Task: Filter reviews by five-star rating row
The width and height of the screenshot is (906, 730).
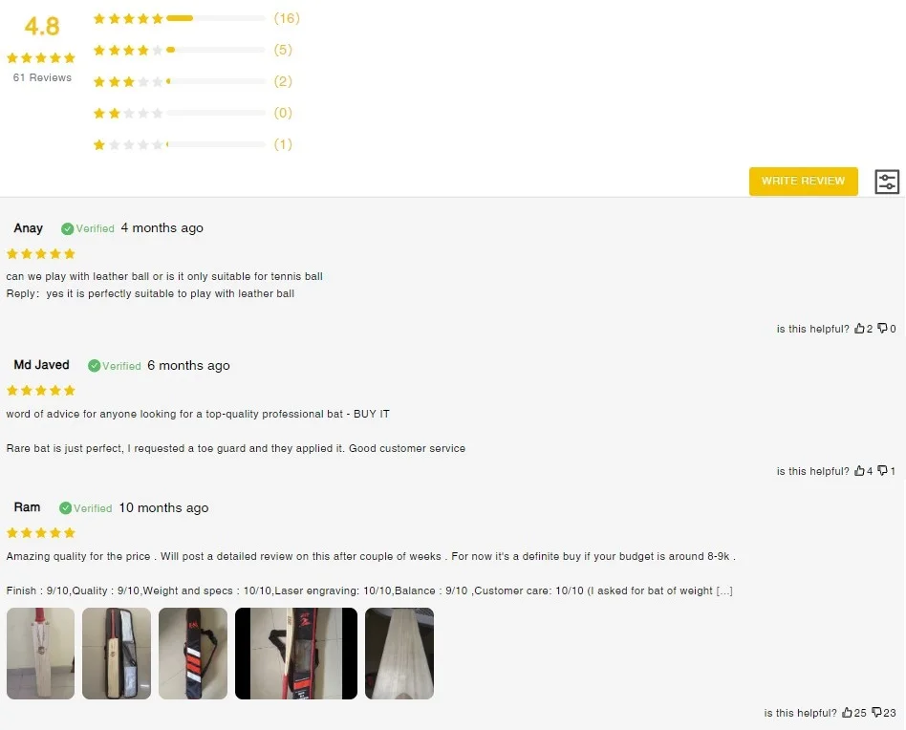Action: [x=191, y=18]
